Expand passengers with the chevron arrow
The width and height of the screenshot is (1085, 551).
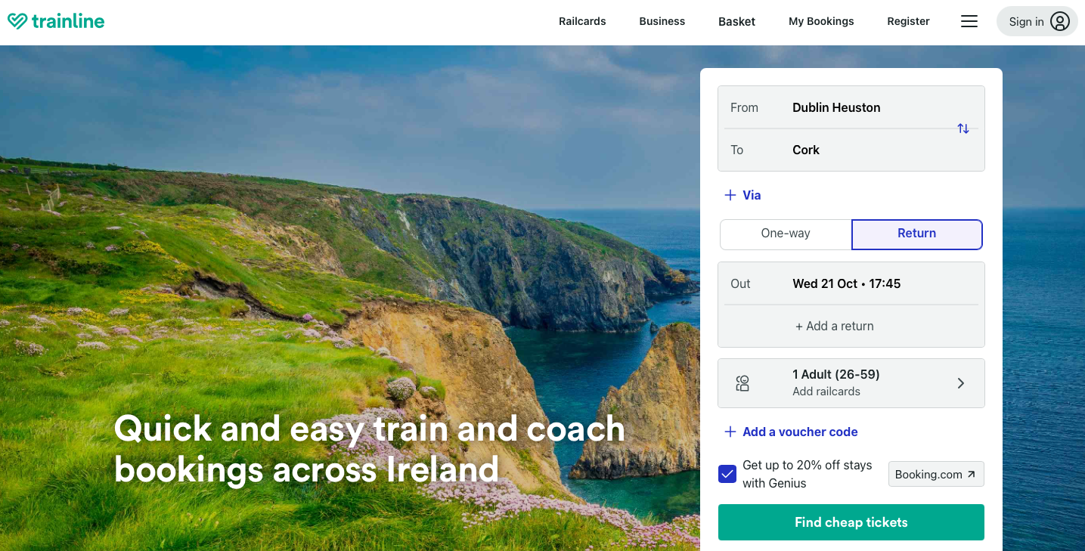(x=961, y=383)
